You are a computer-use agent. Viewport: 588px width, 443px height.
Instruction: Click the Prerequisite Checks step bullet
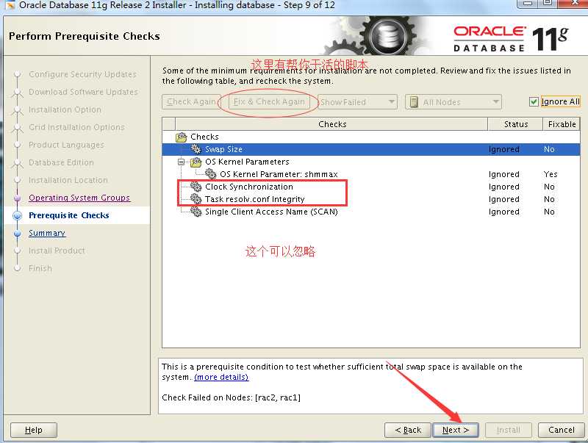point(17,215)
